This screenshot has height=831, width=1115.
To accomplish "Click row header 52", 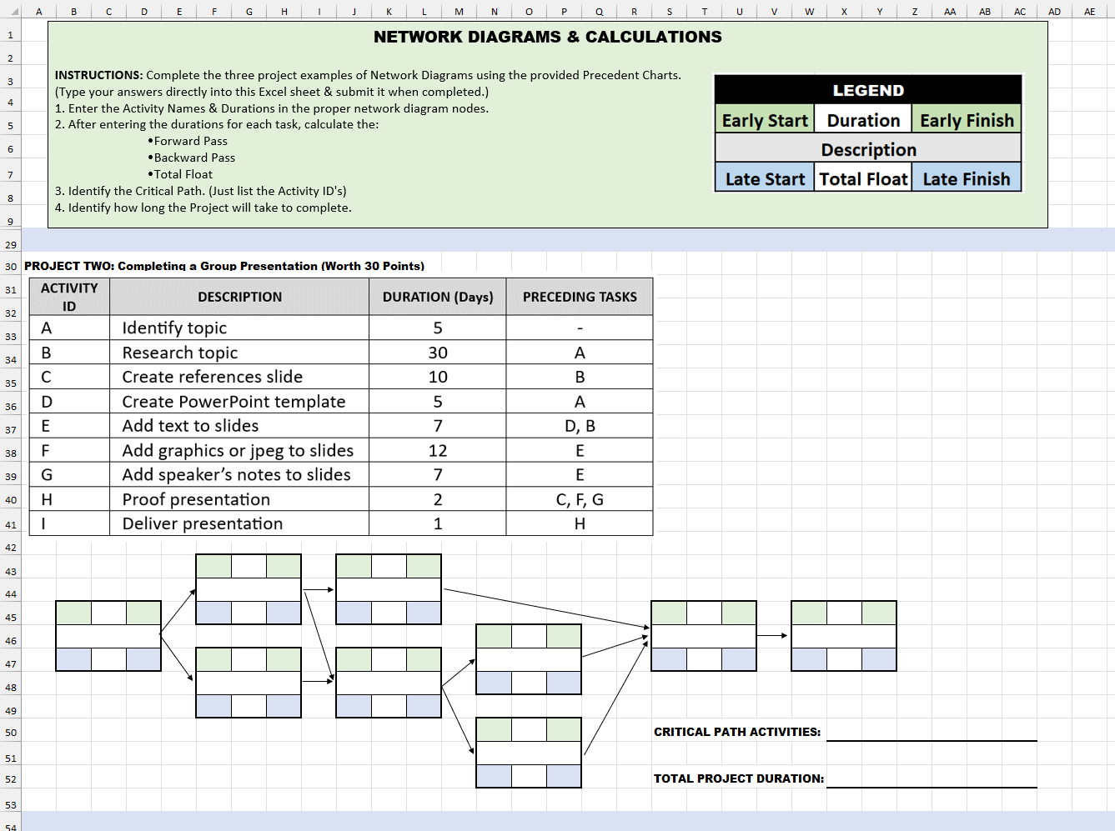I will [11, 778].
